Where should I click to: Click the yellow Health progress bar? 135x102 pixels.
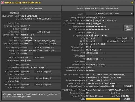point(103,99)
